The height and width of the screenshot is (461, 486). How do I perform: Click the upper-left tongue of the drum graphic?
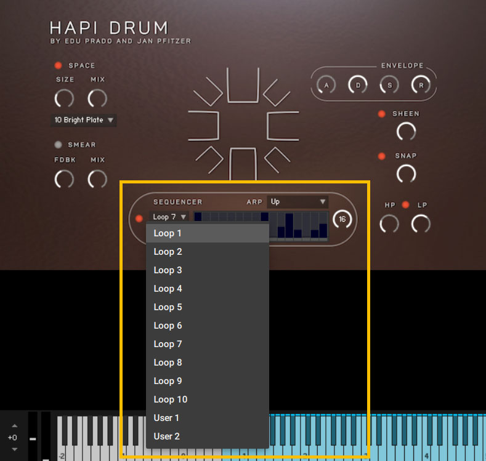[x=208, y=91]
